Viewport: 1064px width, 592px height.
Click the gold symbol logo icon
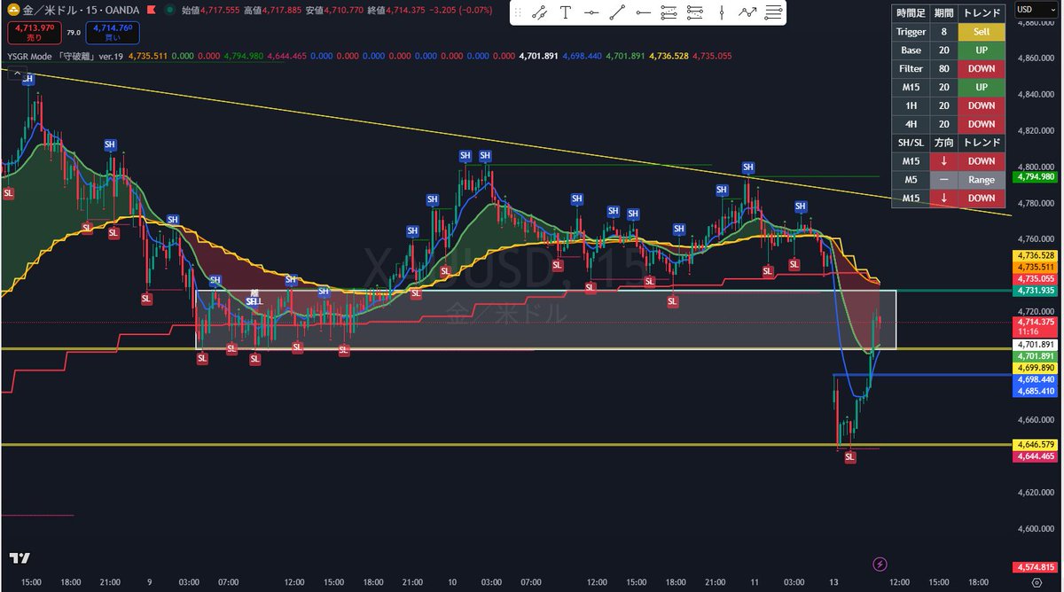coord(15,11)
